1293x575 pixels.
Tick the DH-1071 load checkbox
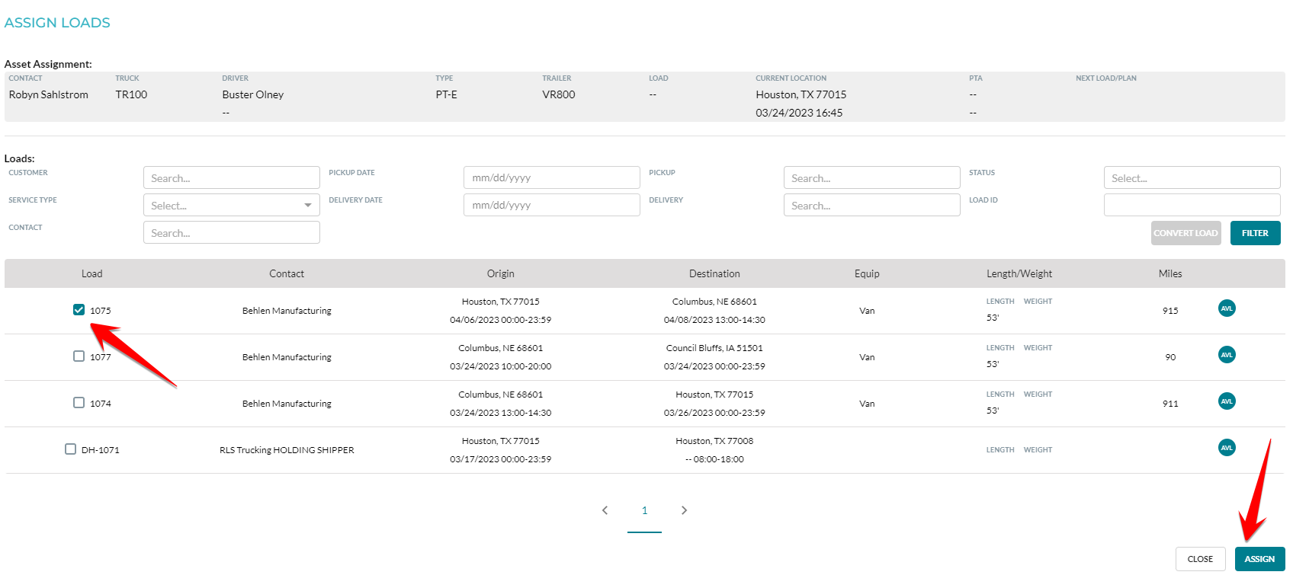click(x=70, y=449)
